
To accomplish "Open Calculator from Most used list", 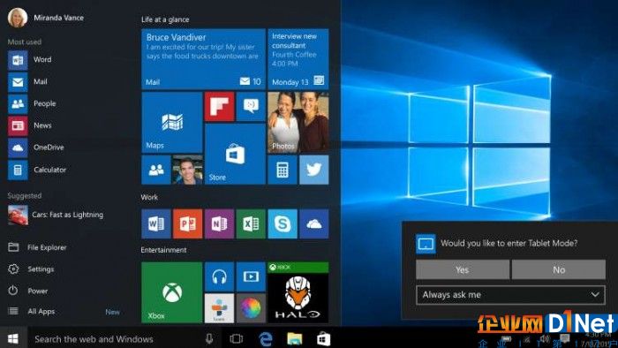I will click(x=37, y=170).
